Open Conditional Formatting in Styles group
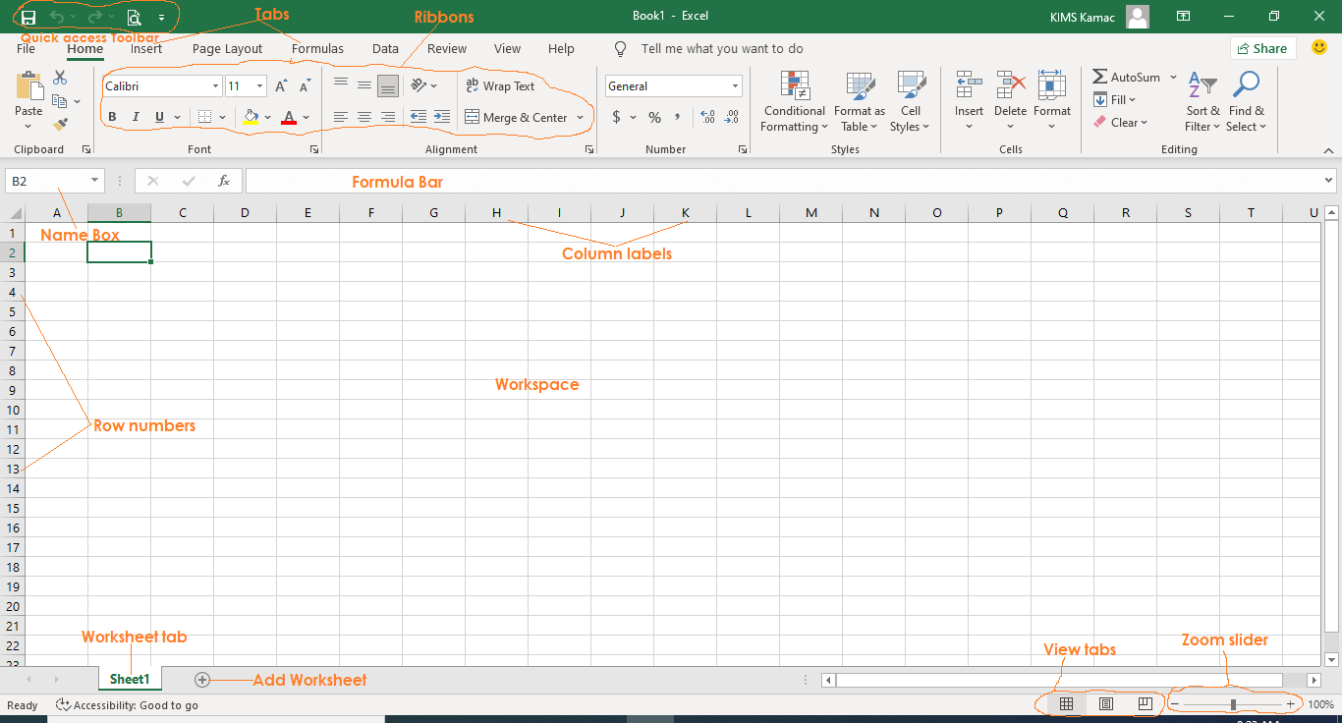Viewport: 1342px width, 723px height. tap(794, 101)
